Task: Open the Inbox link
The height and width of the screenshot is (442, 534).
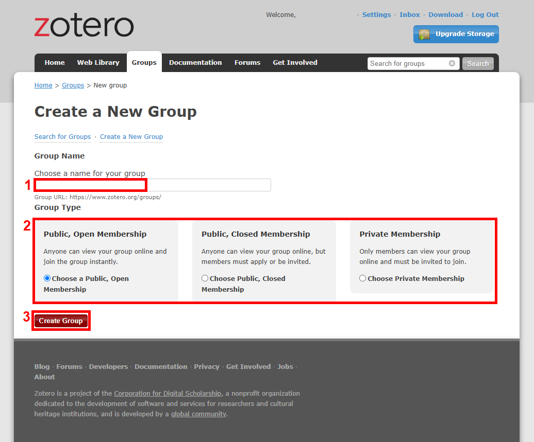Action: (409, 15)
